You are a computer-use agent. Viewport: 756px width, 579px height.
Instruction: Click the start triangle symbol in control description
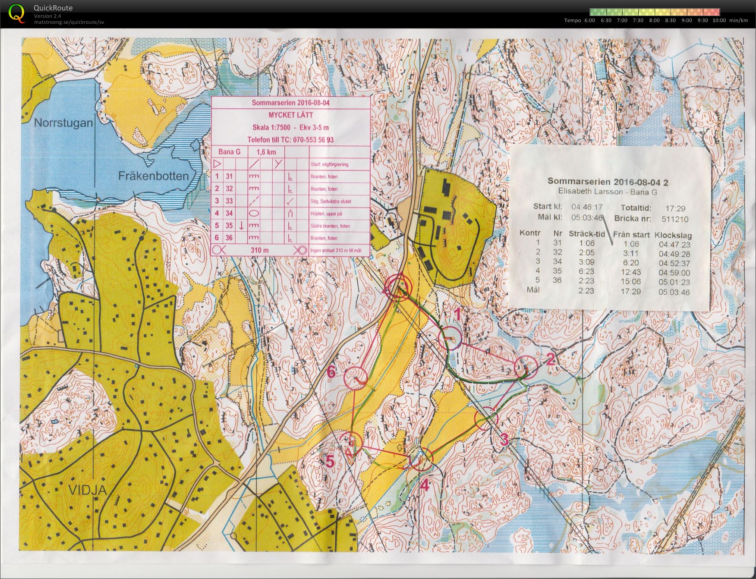217,164
